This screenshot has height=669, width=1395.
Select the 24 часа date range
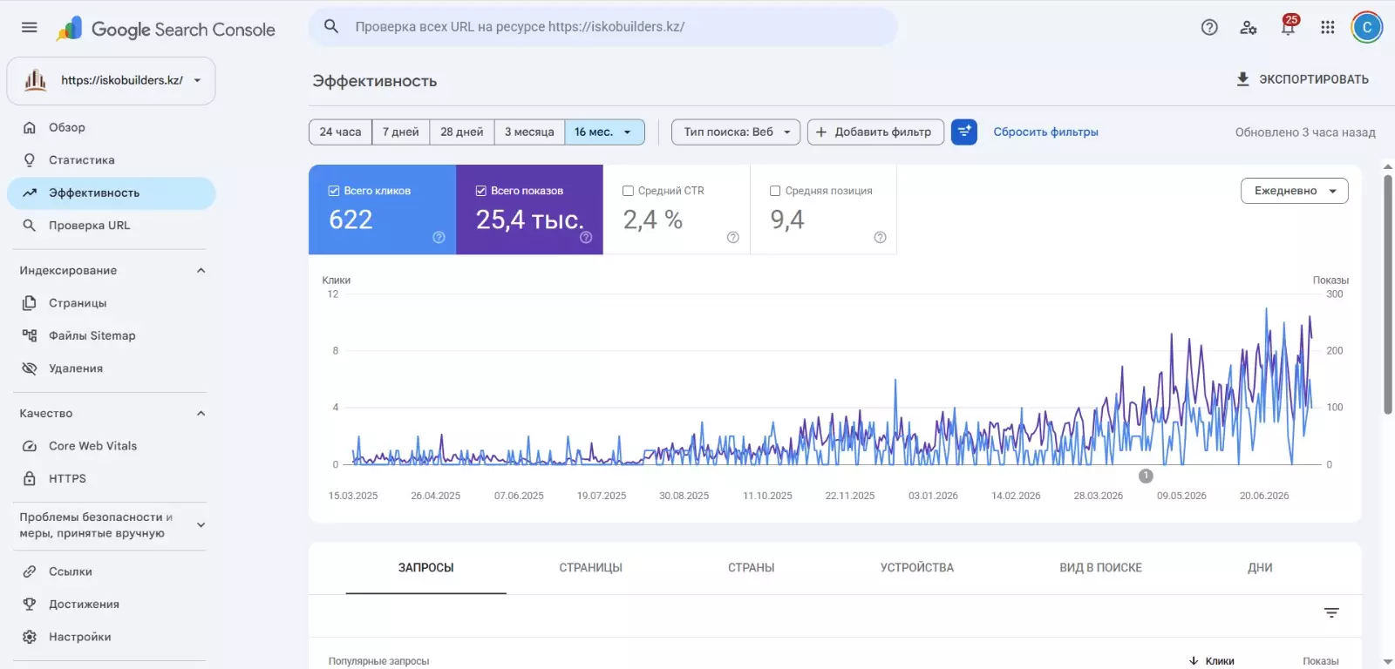click(340, 132)
